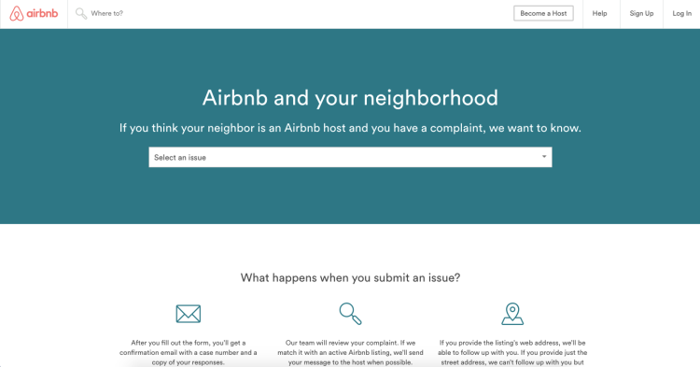Viewport: 700px width, 367px height.
Task: Focus the Where to? search field
Action: pyautogui.click(x=106, y=13)
